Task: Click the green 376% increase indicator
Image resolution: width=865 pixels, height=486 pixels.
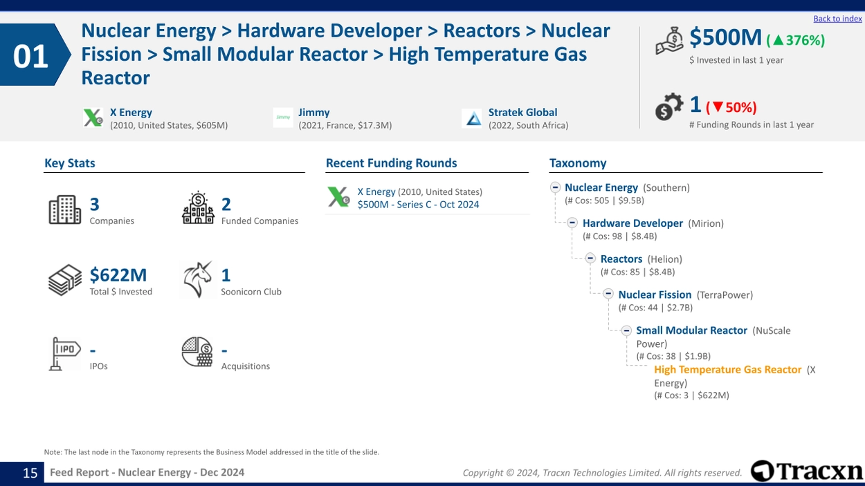Action: 796,40
